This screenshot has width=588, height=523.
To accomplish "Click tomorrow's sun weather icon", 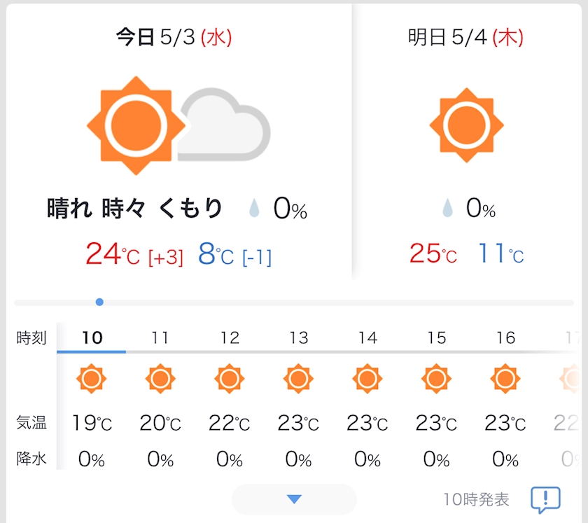I will point(466,125).
